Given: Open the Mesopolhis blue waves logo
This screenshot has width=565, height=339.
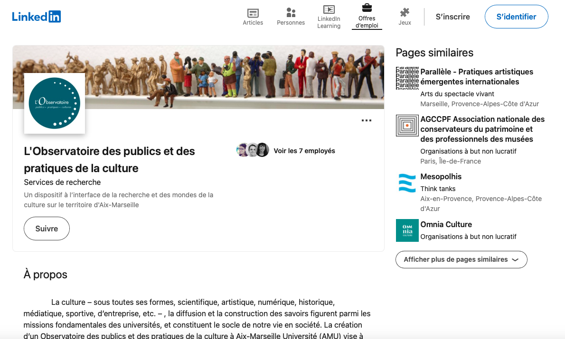Looking at the screenshot, I should tap(407, 183).
